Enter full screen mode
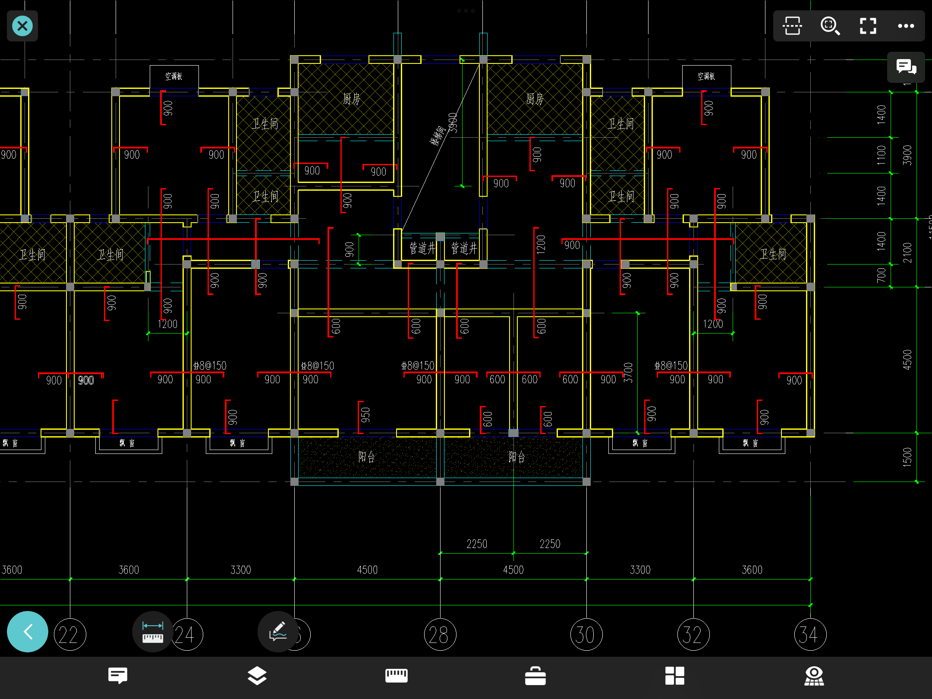Image resolution: width=932 pixels, height=699 pixels. coord(868,26)
